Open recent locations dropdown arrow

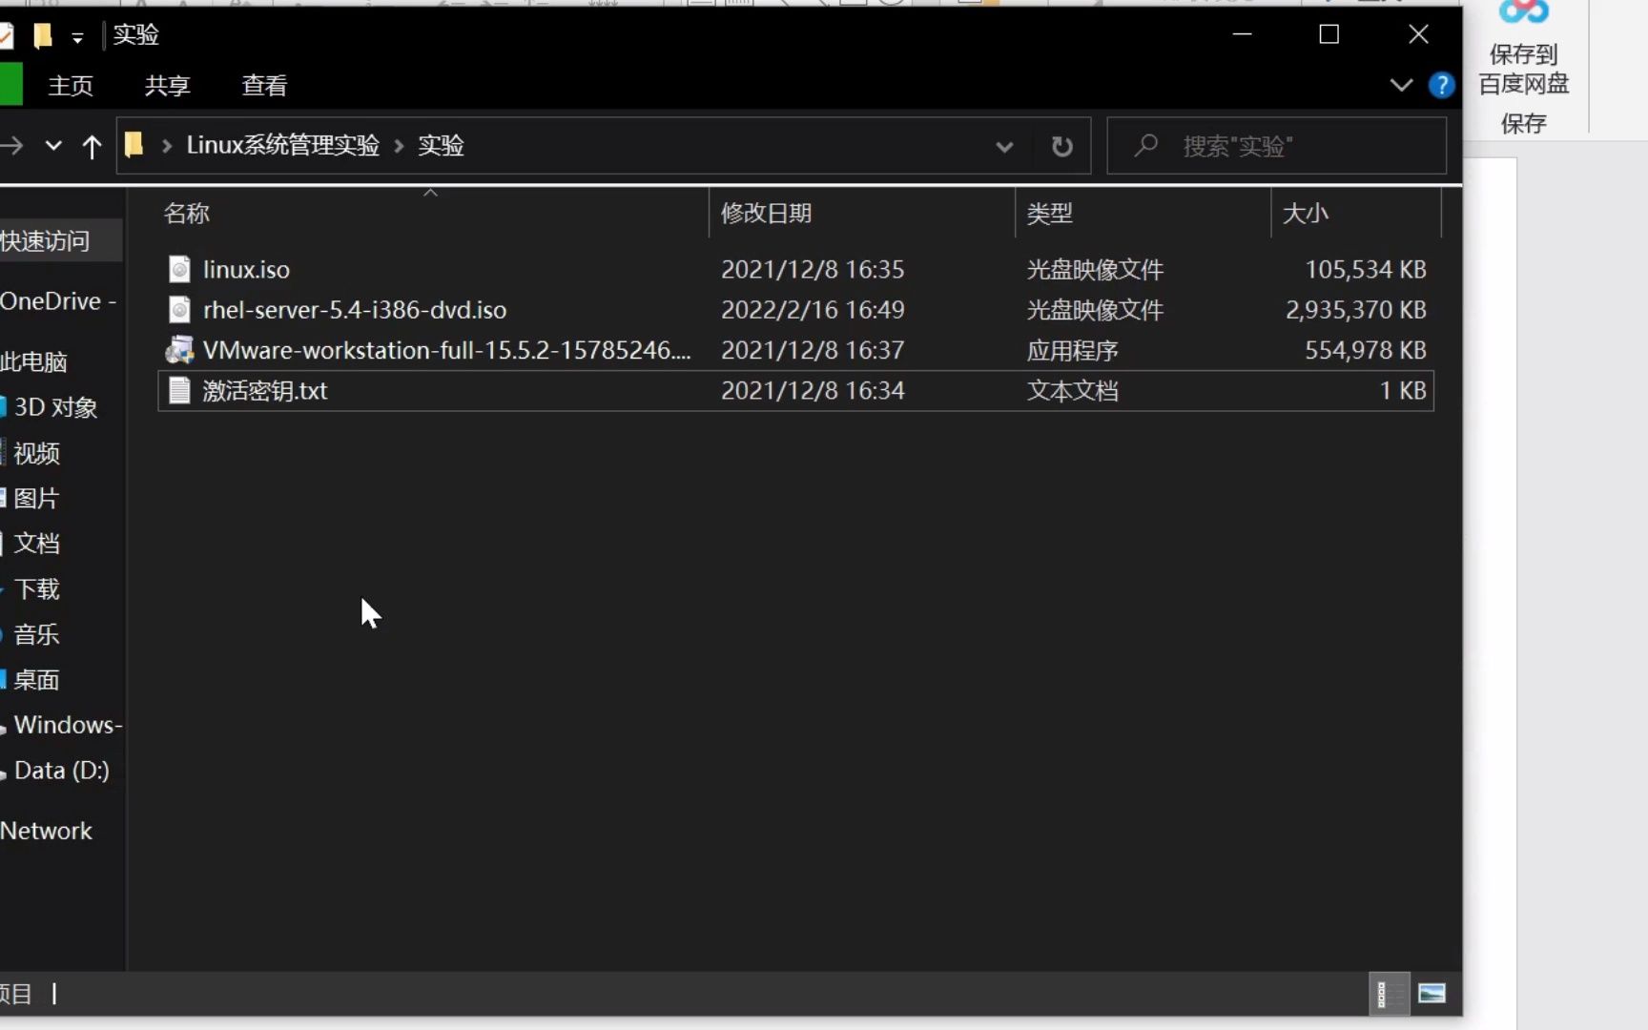(x=53, y=146)
